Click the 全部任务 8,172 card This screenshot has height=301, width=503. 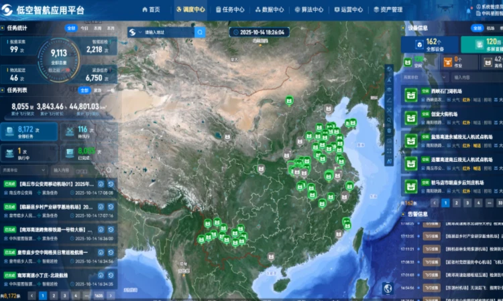[30, 132]
